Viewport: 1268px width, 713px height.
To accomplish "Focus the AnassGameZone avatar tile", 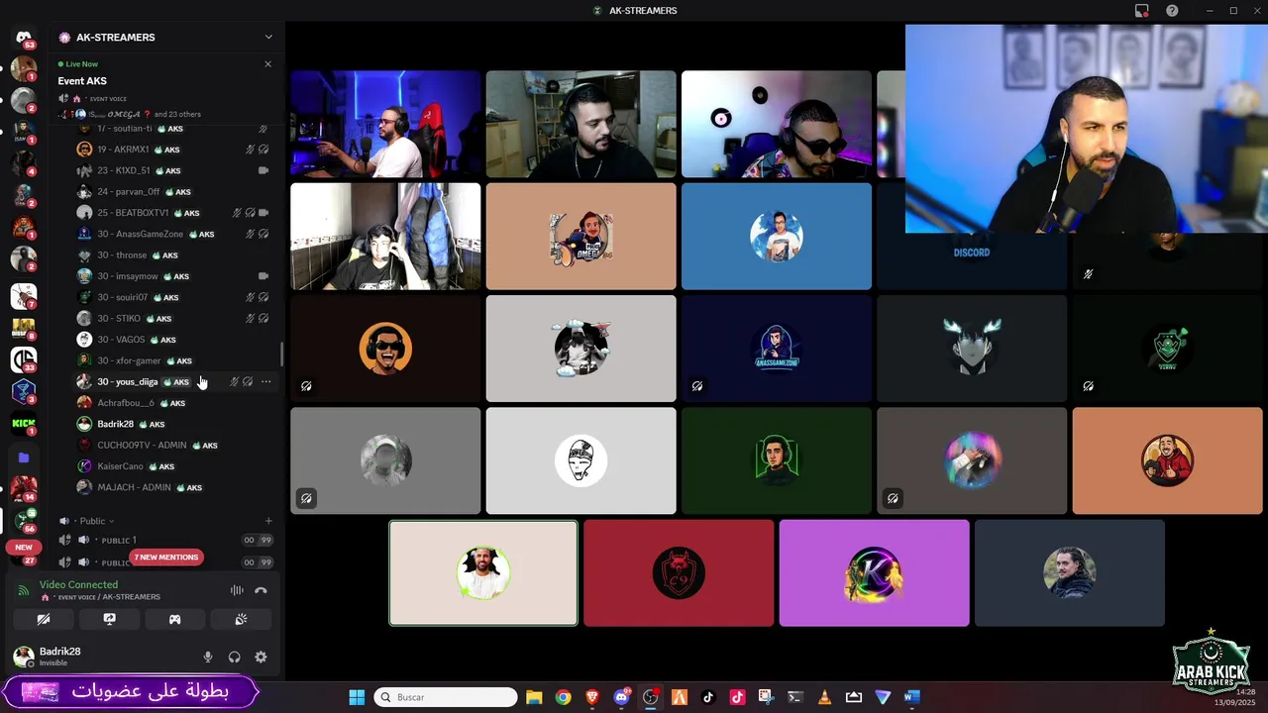I will [777, 349].
